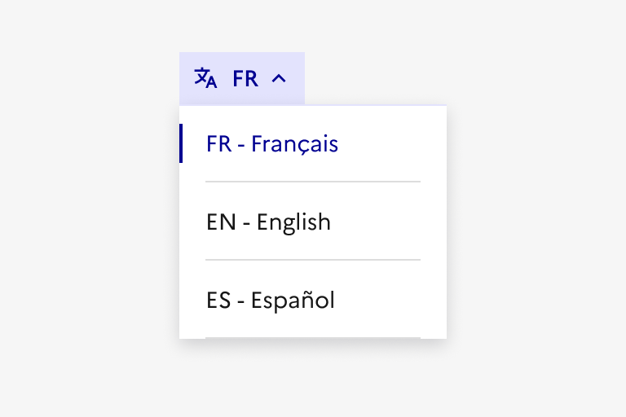The width and height of the screenshot is (626, 417).
Task: Close the dropdown via the up arrow
Action: pyautogui.click(x=279, y=79)
